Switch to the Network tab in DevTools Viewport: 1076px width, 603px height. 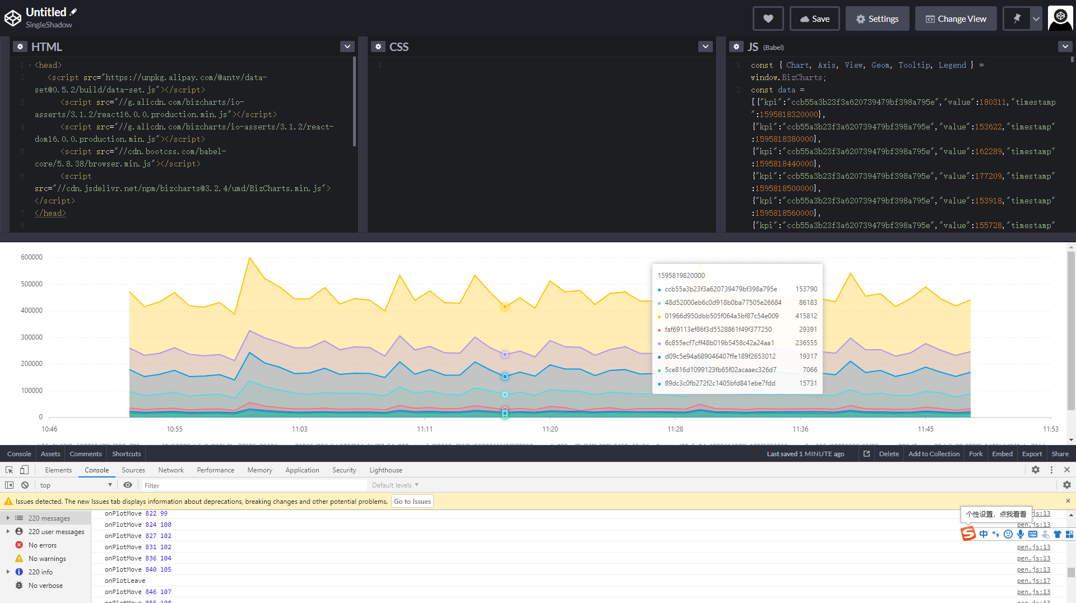pyautogui.click(x=170, y=470)
